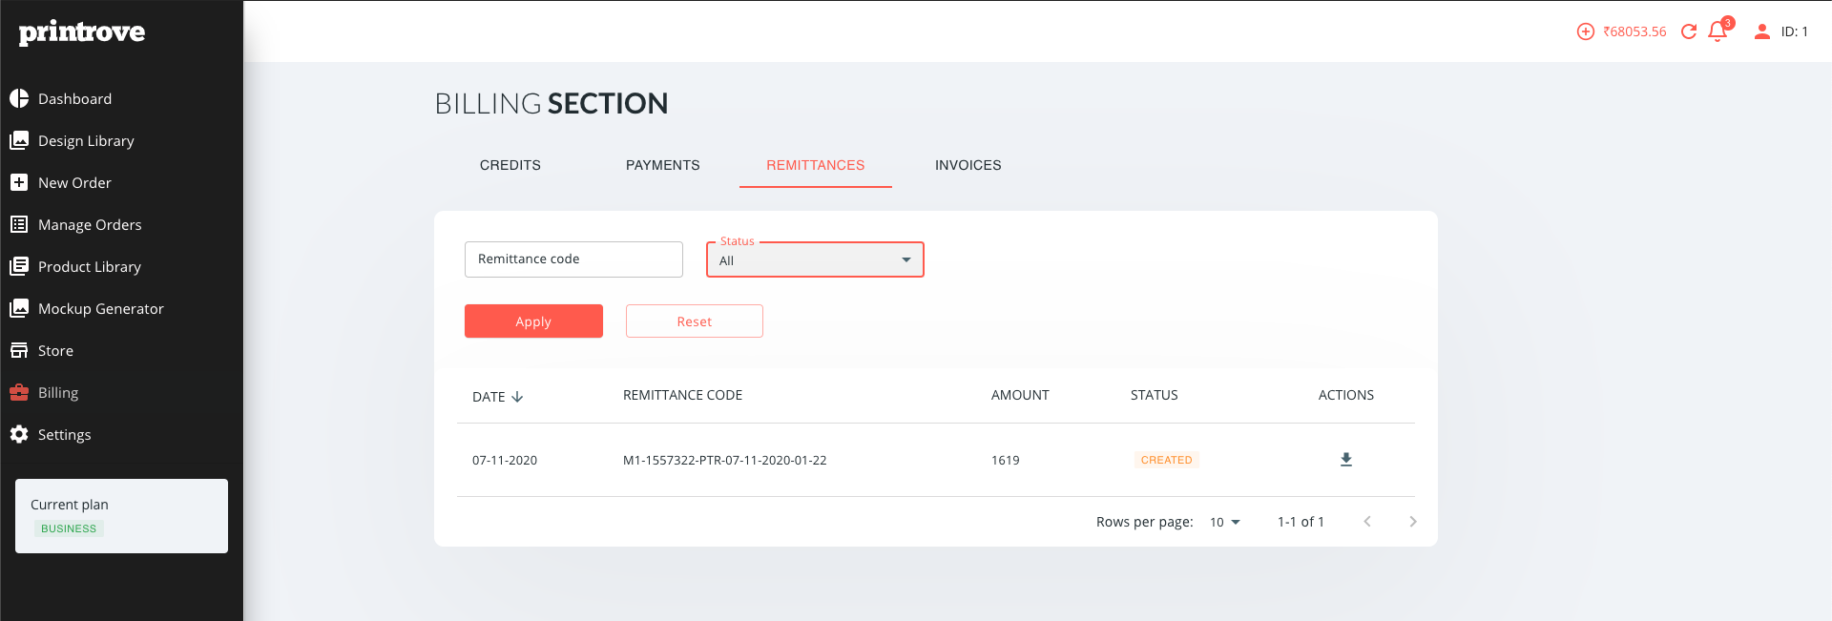Image resolution: width=1832 pixels, height=621 pixels.
Task: Refresh the wallet balance
Action: [1688, 31]
